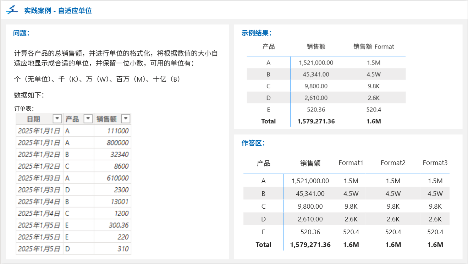
Task: Select the 111000 cell in the order table
Action: [112, 131]
